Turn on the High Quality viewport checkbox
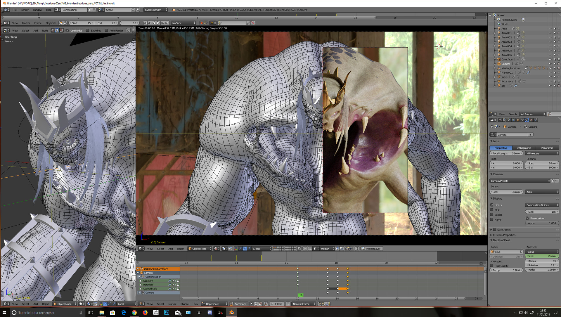Viewport: 561px width, 317px height. click(x=492, y=266)
